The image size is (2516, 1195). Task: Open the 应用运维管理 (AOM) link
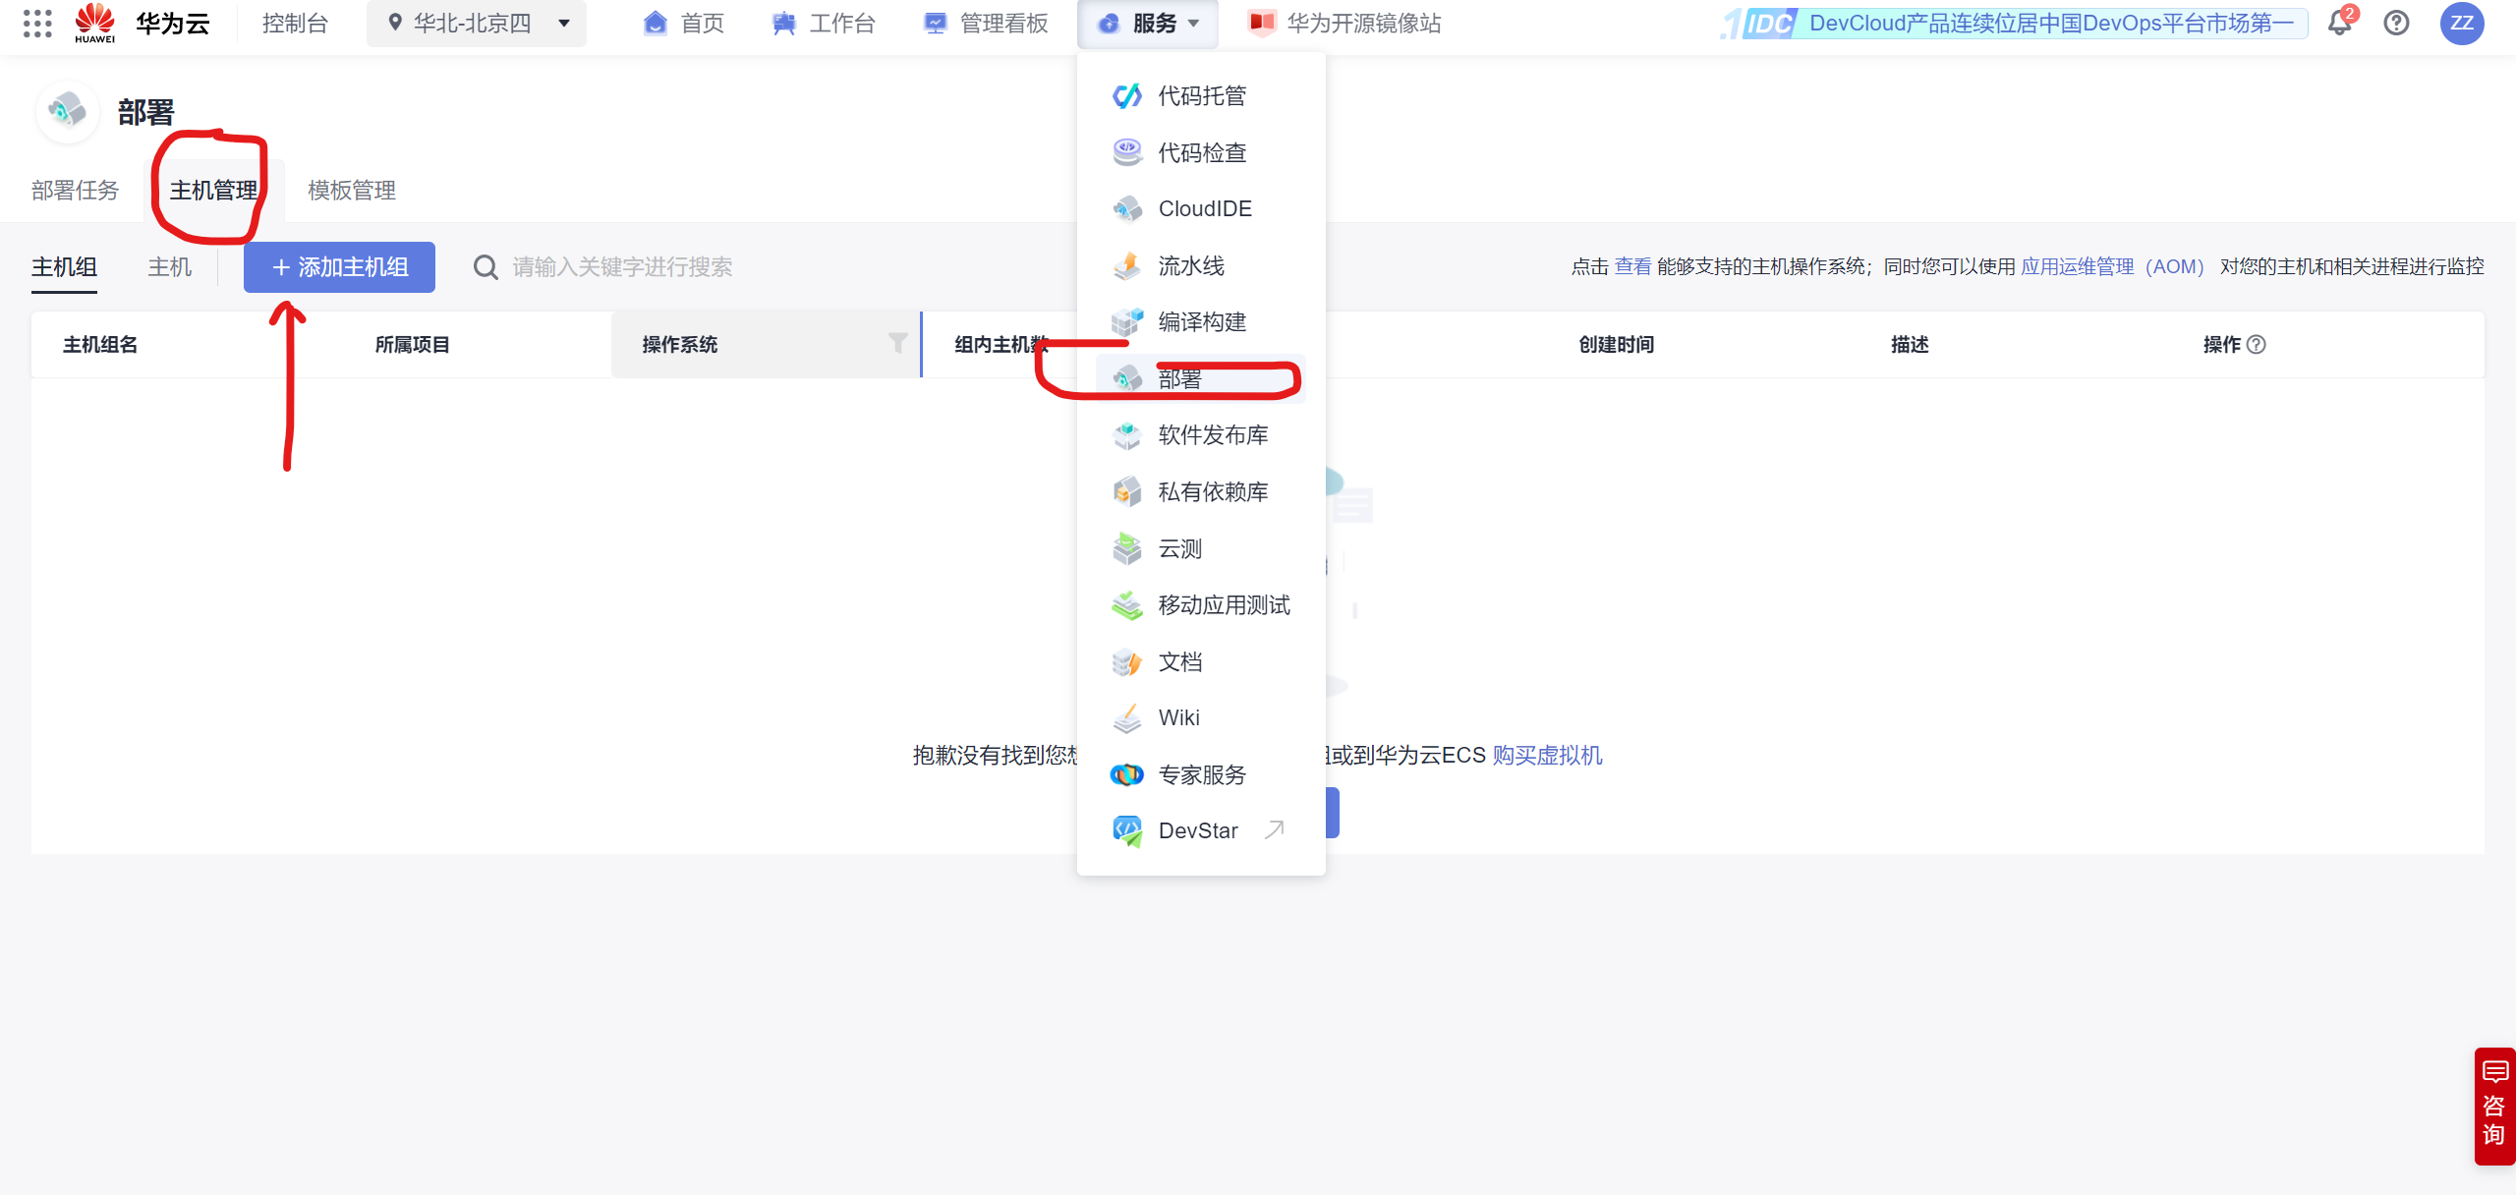pos(2112,266)
